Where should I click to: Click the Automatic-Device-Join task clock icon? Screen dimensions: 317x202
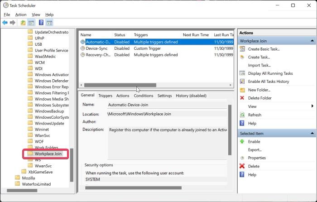(x=83, y=42)
